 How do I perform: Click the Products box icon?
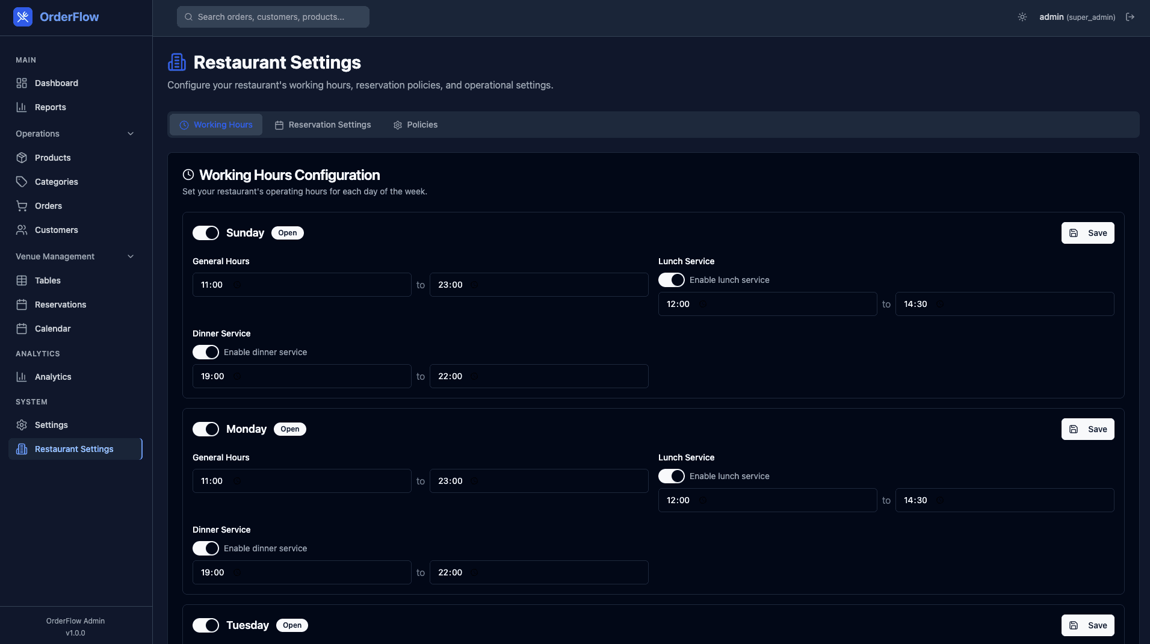pyautogui.click(x=22, y=157)
